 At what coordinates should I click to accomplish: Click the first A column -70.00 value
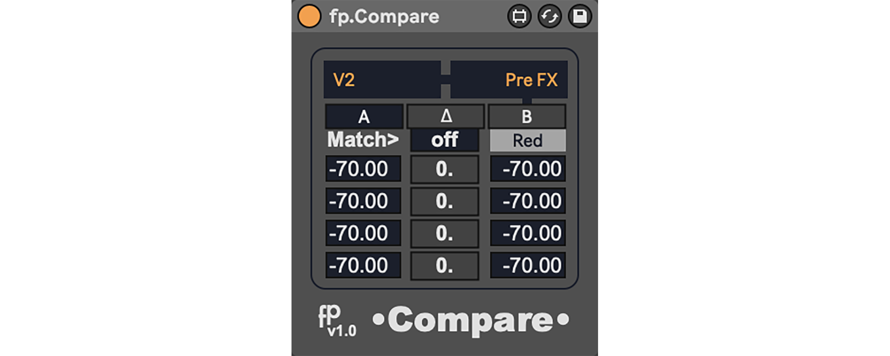click(x=363, y=169)
